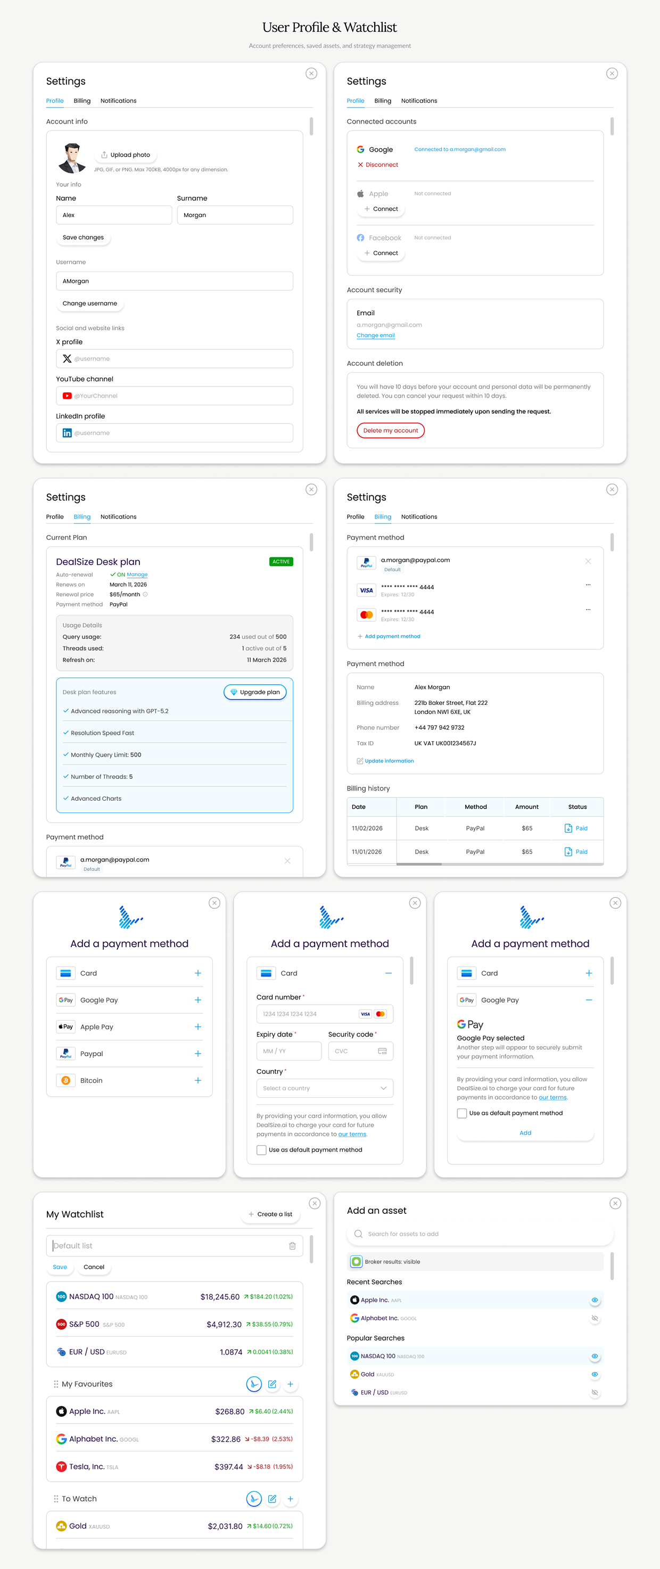The height and width of the screenshot is (1569, 660).
Task: Check Use as default in Card details form
Action: coord(261,1150)
